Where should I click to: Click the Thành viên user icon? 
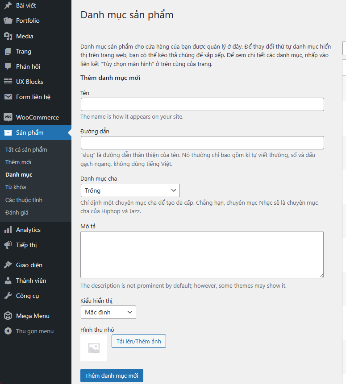click(x=8, y=281)
